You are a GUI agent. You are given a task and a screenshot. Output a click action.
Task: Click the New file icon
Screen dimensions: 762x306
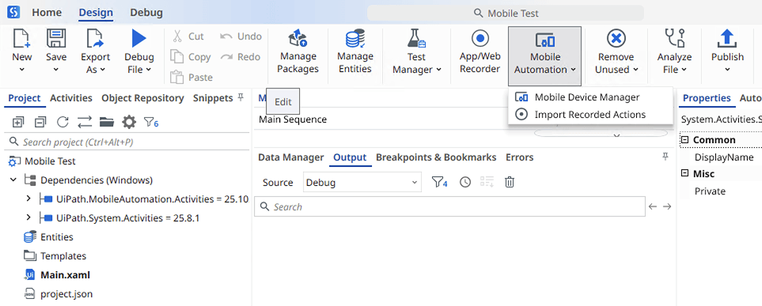click(x=22, y=39)
